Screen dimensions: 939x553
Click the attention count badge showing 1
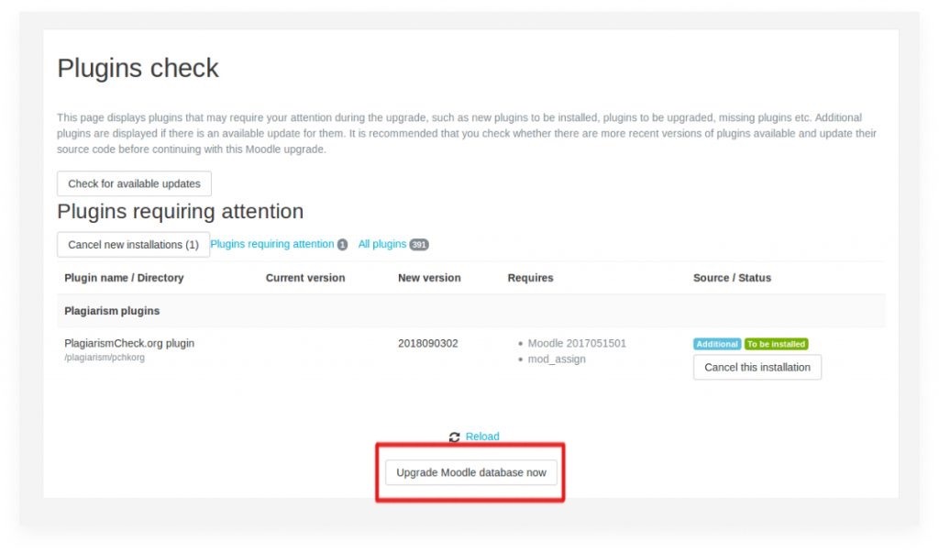pyautogui.click(x=342, y=245)
